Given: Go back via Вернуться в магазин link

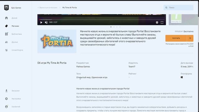Looking at the screenshot, I should 48,7.
